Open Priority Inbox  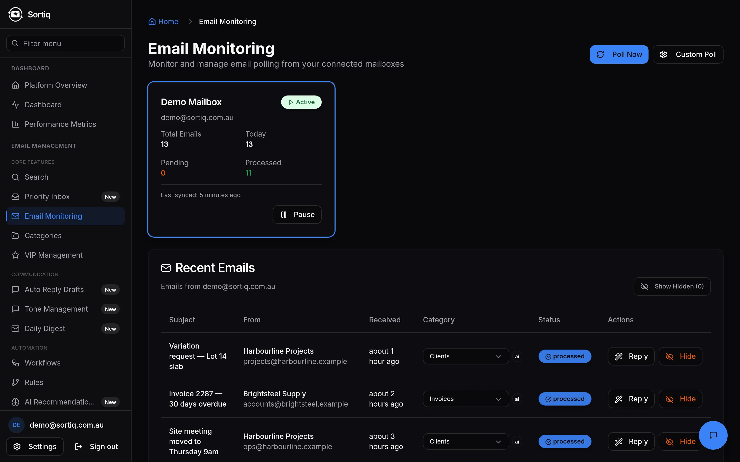coord(66,196)
